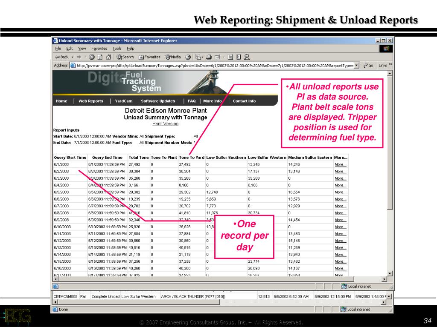The height and width of the screenshot is (327, 437).
Task: Expand the address bar dropdown arrow
Action: pos(356,66)
